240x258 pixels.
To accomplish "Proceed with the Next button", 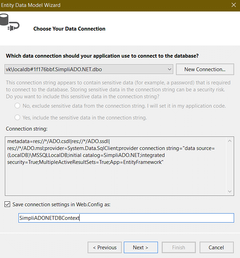I will pyautogui.click(x=141, y=247).
